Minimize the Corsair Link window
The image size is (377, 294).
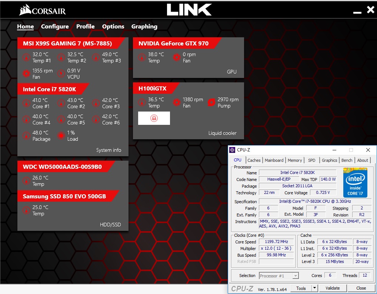point(357,13)
